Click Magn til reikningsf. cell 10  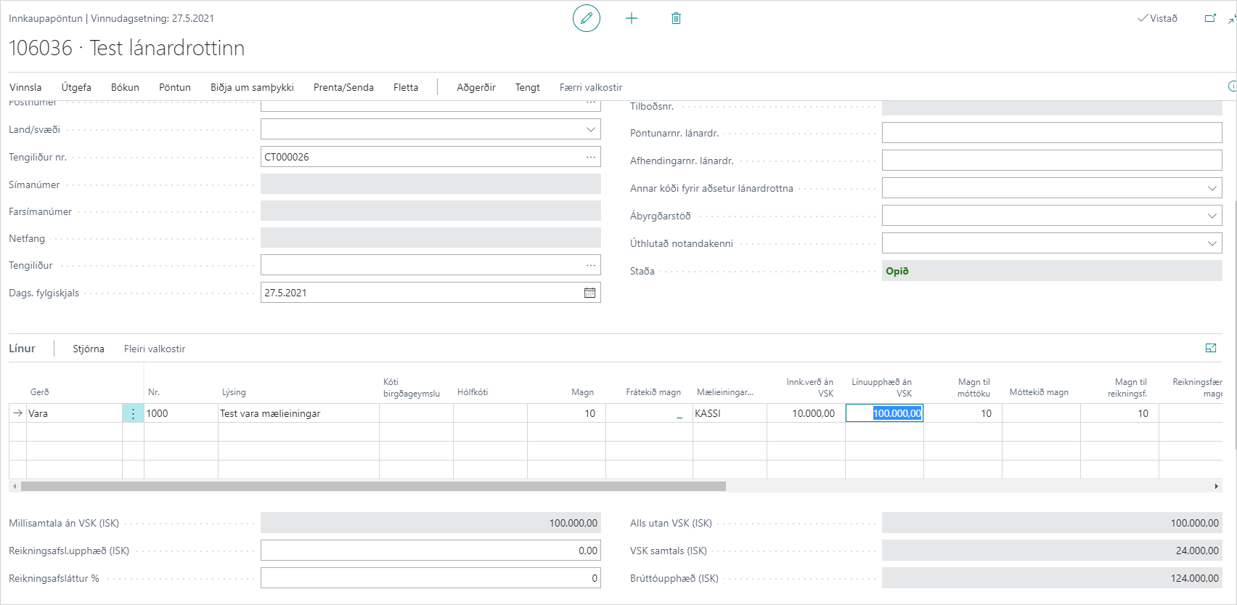1119,413
